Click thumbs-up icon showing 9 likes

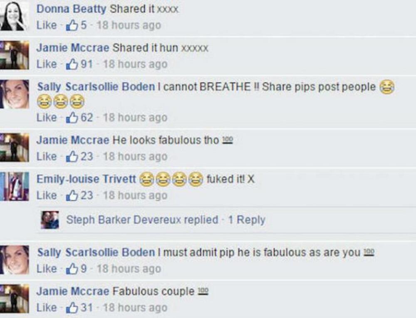(x=72, y=269)
